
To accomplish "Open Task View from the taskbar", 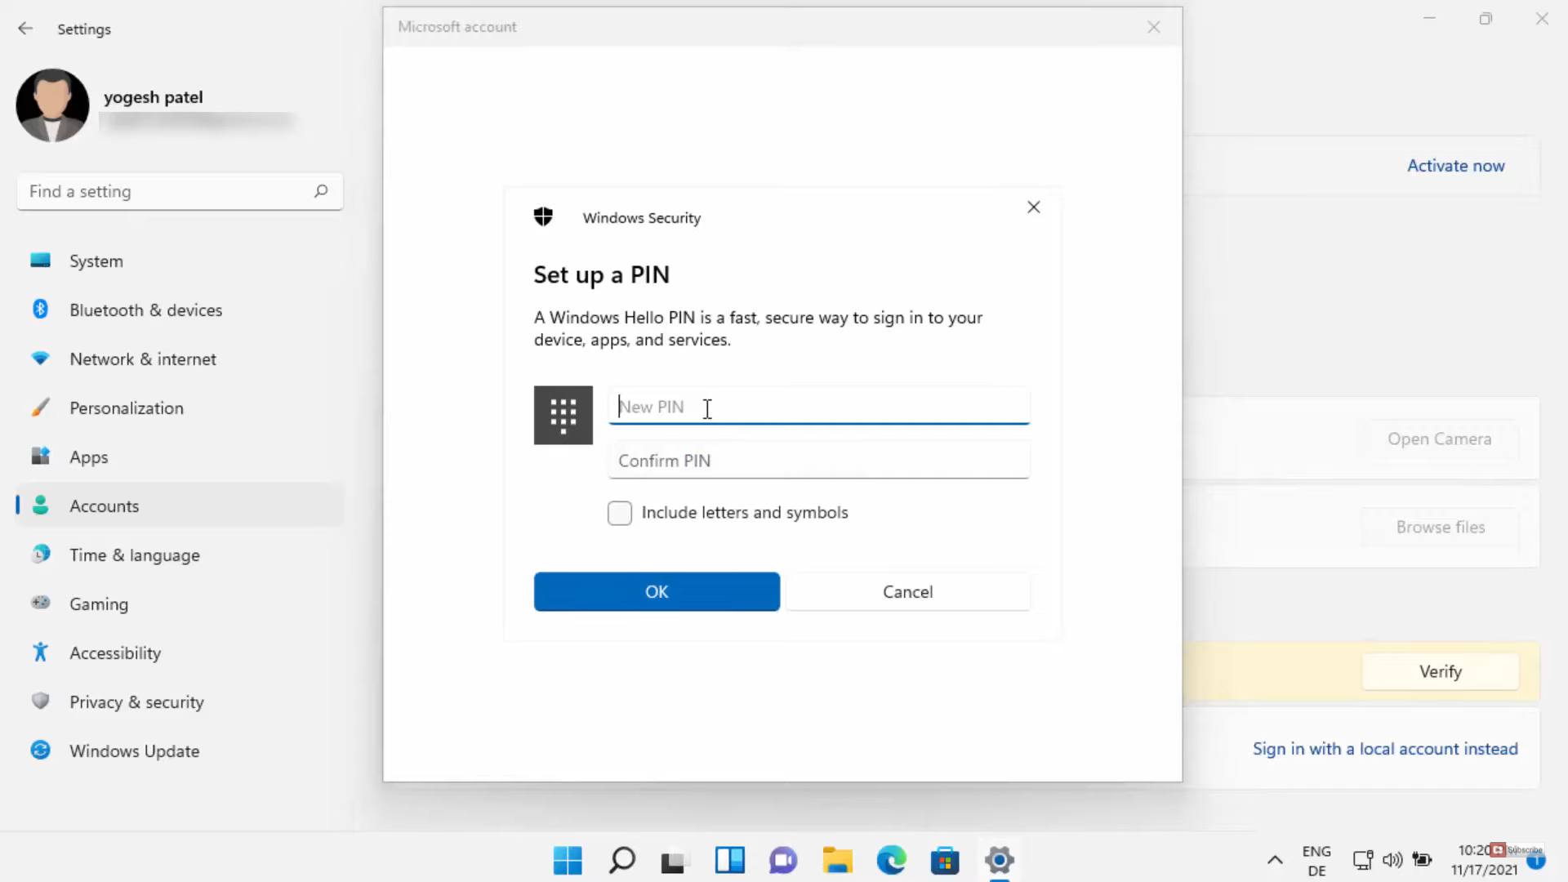I will (675, 860).
